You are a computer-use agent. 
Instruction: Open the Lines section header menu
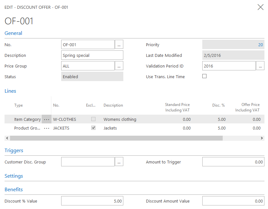pyautogui.click(x=10, y=91)
